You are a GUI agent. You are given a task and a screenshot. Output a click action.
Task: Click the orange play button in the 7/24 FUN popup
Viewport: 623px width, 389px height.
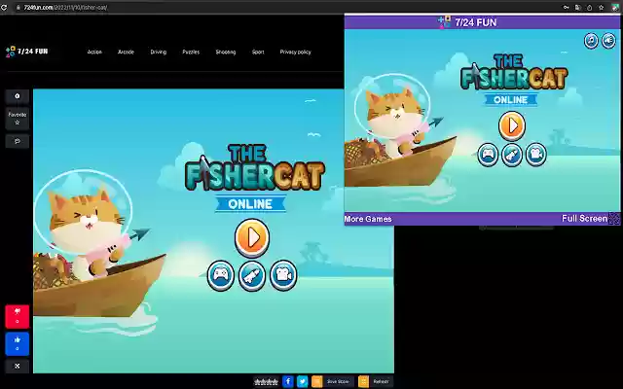[512, 125]
